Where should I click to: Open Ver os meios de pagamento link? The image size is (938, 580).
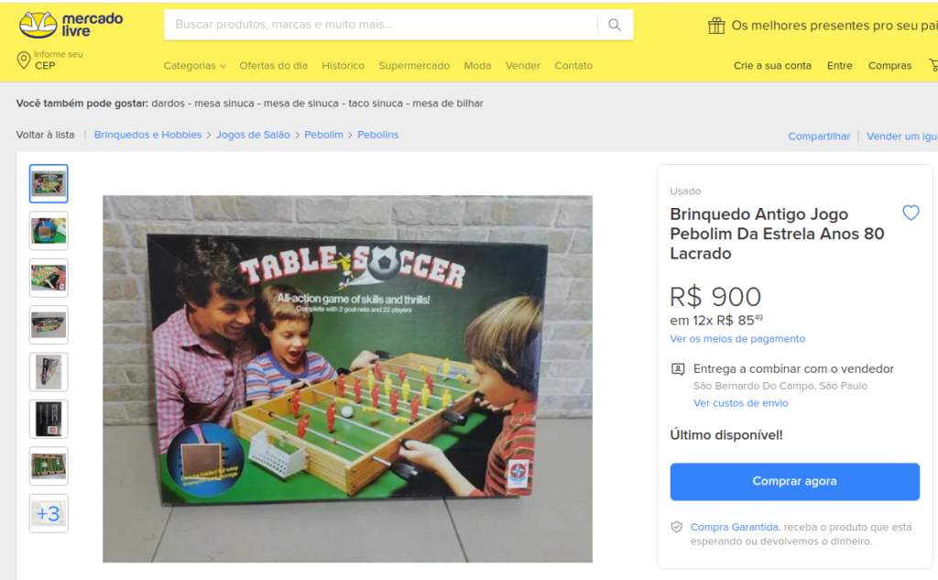[737, 339]
